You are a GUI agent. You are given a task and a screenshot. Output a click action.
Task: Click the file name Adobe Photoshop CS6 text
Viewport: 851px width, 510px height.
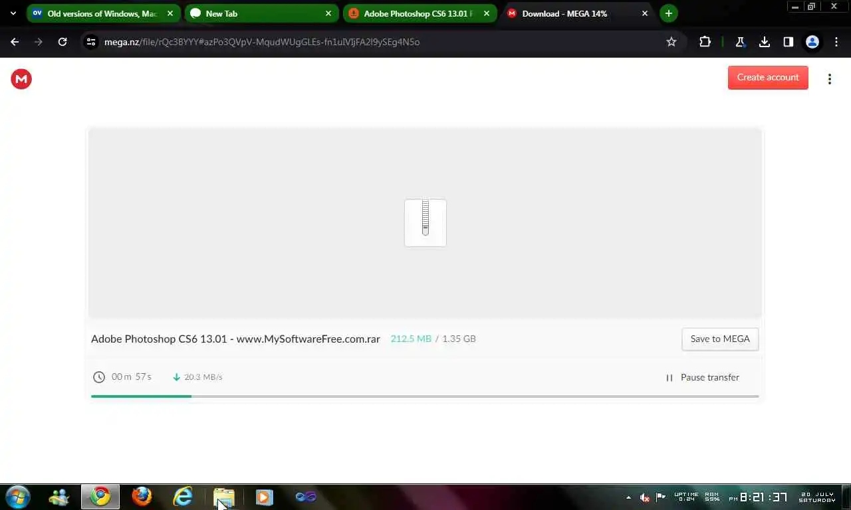[x=235, y=339]
